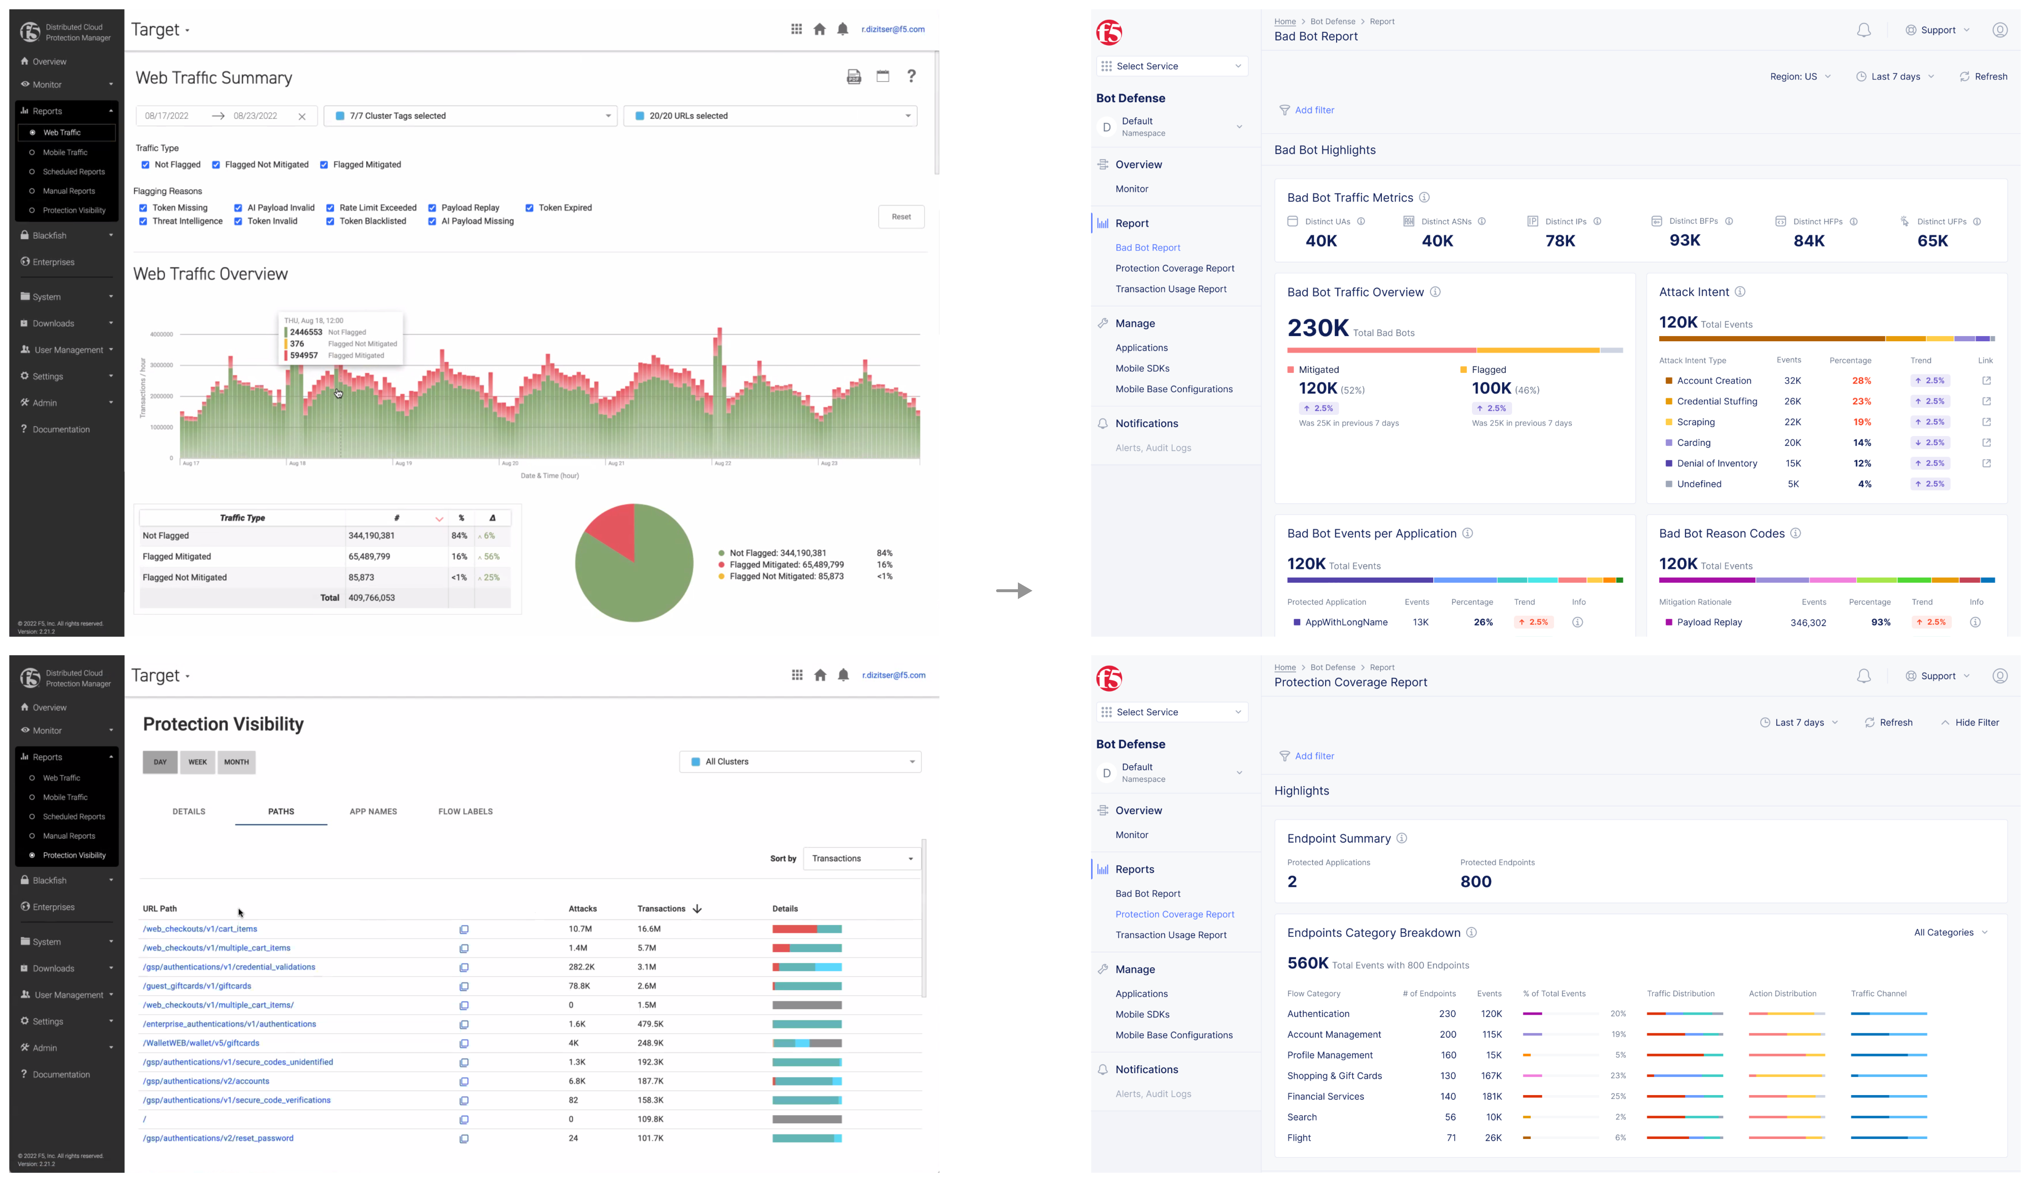This screenshot has width=2030, height=1182.
Task: Toggle Token Expired flagging reason
Action: [529, 208]
